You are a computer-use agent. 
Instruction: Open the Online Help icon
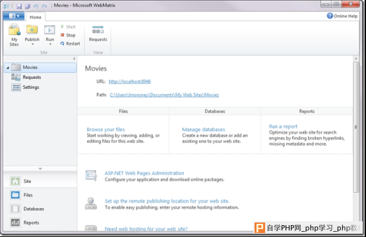coord(330,16)
